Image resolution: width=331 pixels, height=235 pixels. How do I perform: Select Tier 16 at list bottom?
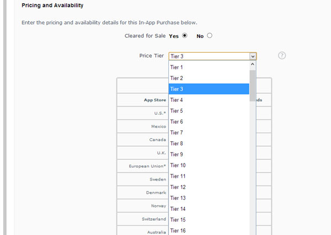click(x=209, y=231)
